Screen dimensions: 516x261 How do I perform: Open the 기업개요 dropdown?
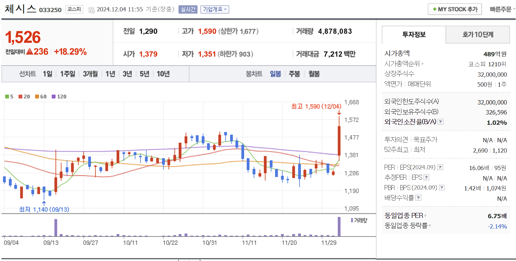click(215, 9)
